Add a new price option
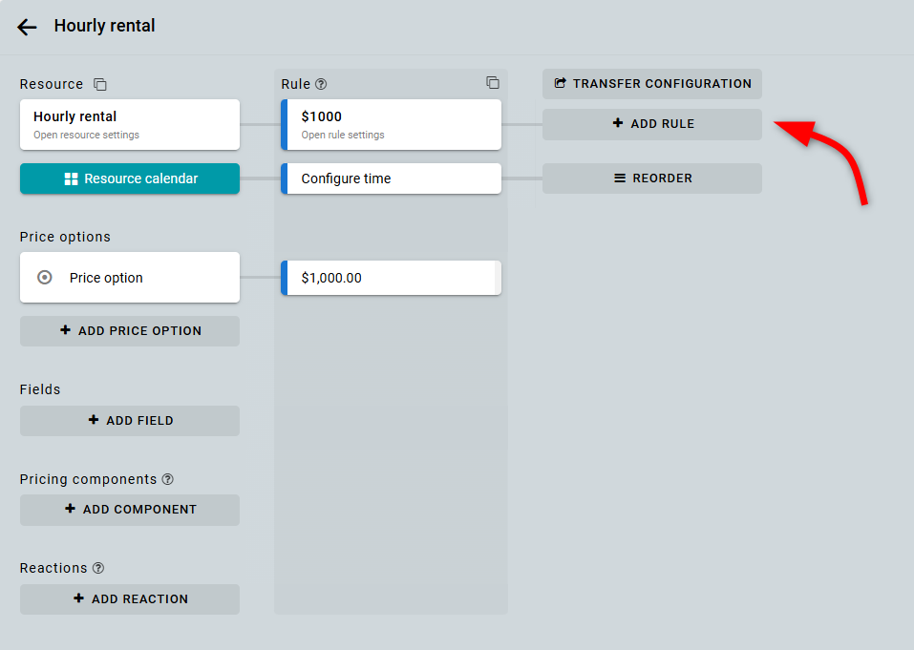Image resolution: width=914 pixels, height=650 pixels. pos(130,331)
